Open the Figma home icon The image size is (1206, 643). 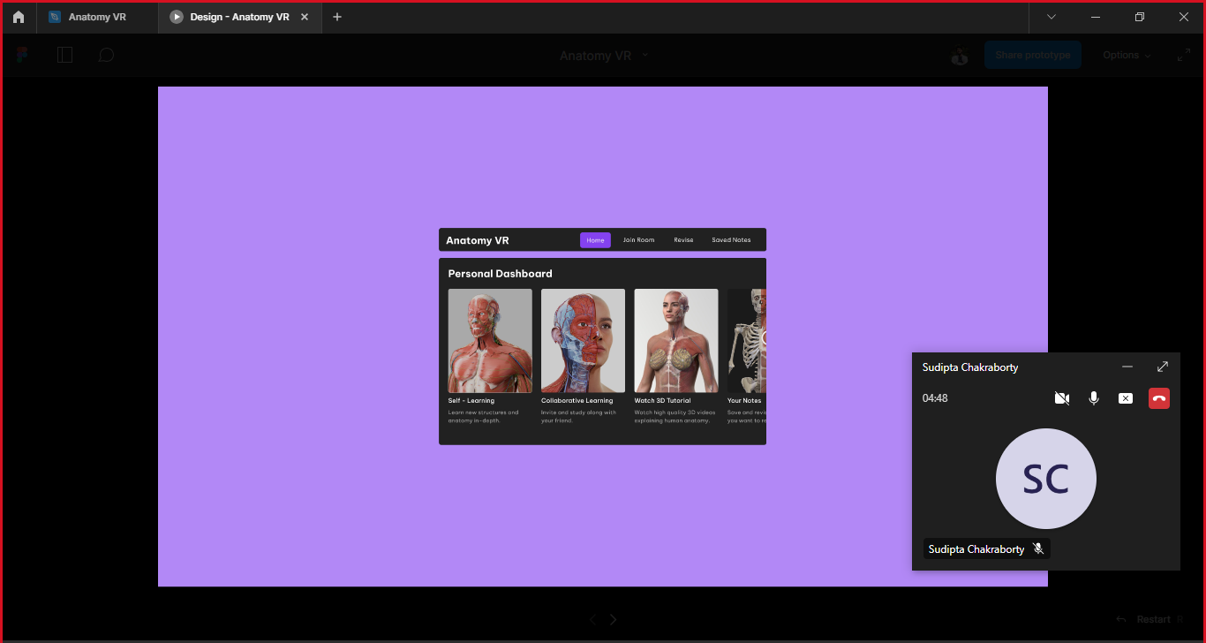[19, 17]
